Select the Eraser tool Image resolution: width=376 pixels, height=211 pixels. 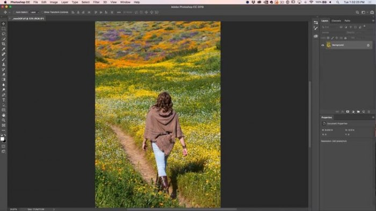3,74
